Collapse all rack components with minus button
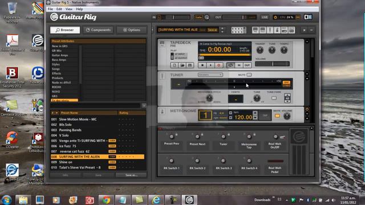 coord(311,30)
